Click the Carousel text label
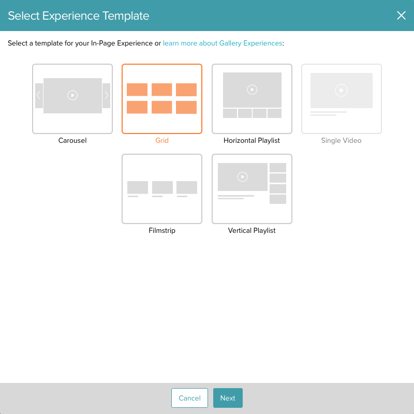This screenshot has height=414, width=414. [x=72, y=141]
